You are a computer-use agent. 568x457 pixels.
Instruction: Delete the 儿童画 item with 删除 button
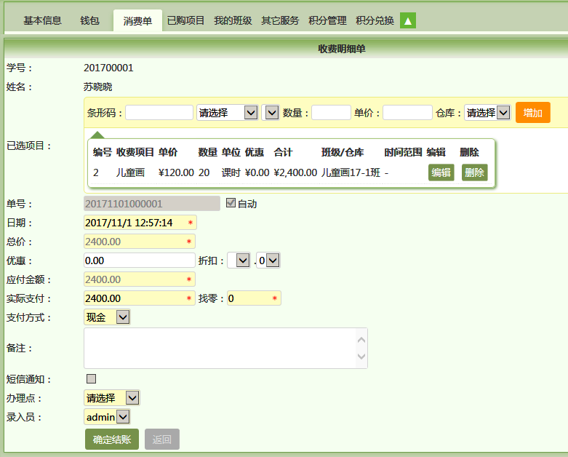click(474, 172)
